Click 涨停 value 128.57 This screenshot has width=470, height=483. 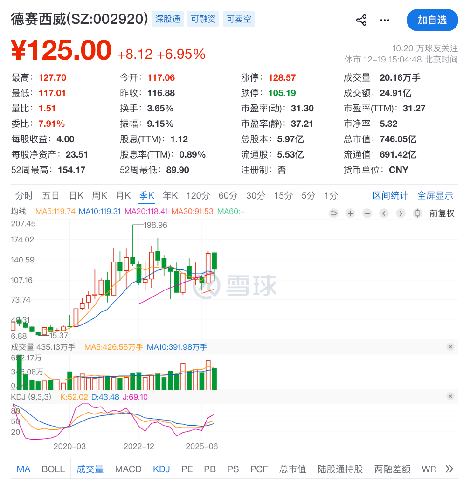282,77
